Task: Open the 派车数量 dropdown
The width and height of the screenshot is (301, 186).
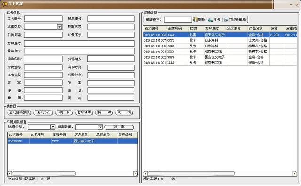Action: click(100, 127)
